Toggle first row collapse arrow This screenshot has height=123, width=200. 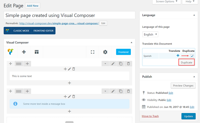[105, 64]
